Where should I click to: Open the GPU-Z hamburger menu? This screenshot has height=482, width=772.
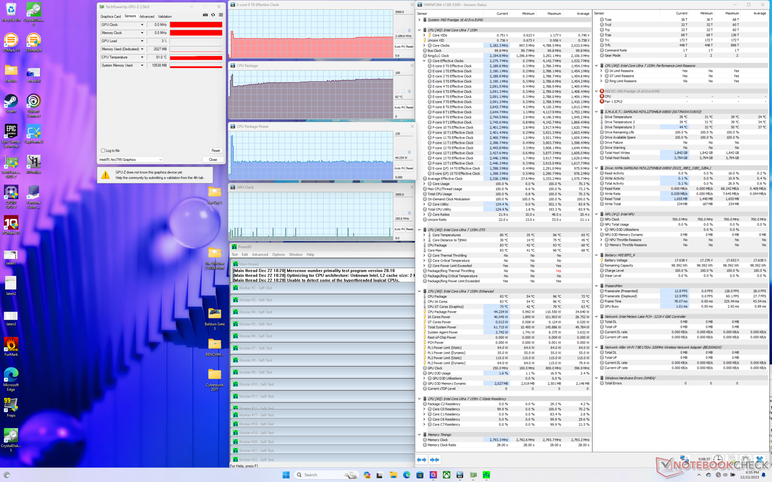tap(221, 15)
